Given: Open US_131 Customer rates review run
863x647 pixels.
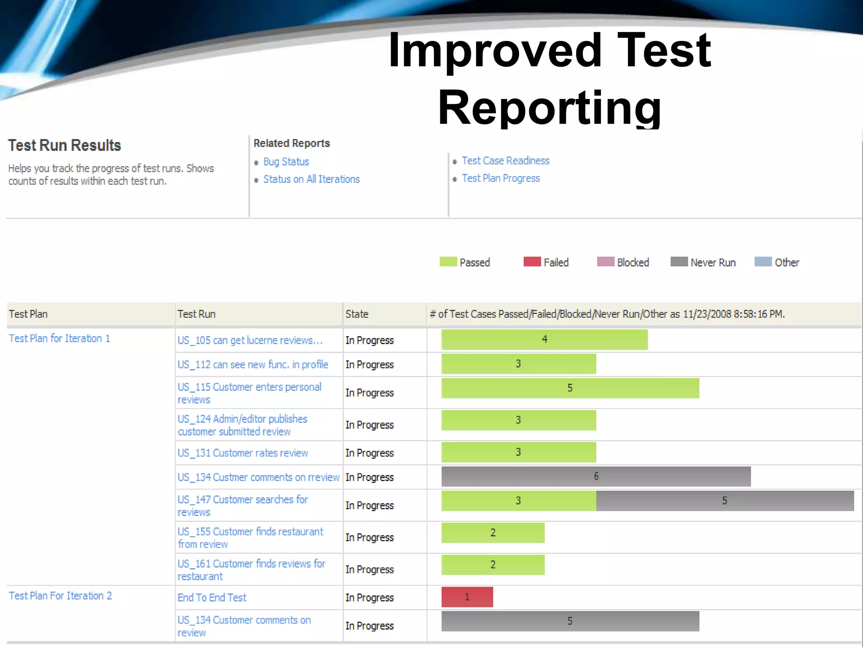Looking at the screenshot, I should point(242,453).
